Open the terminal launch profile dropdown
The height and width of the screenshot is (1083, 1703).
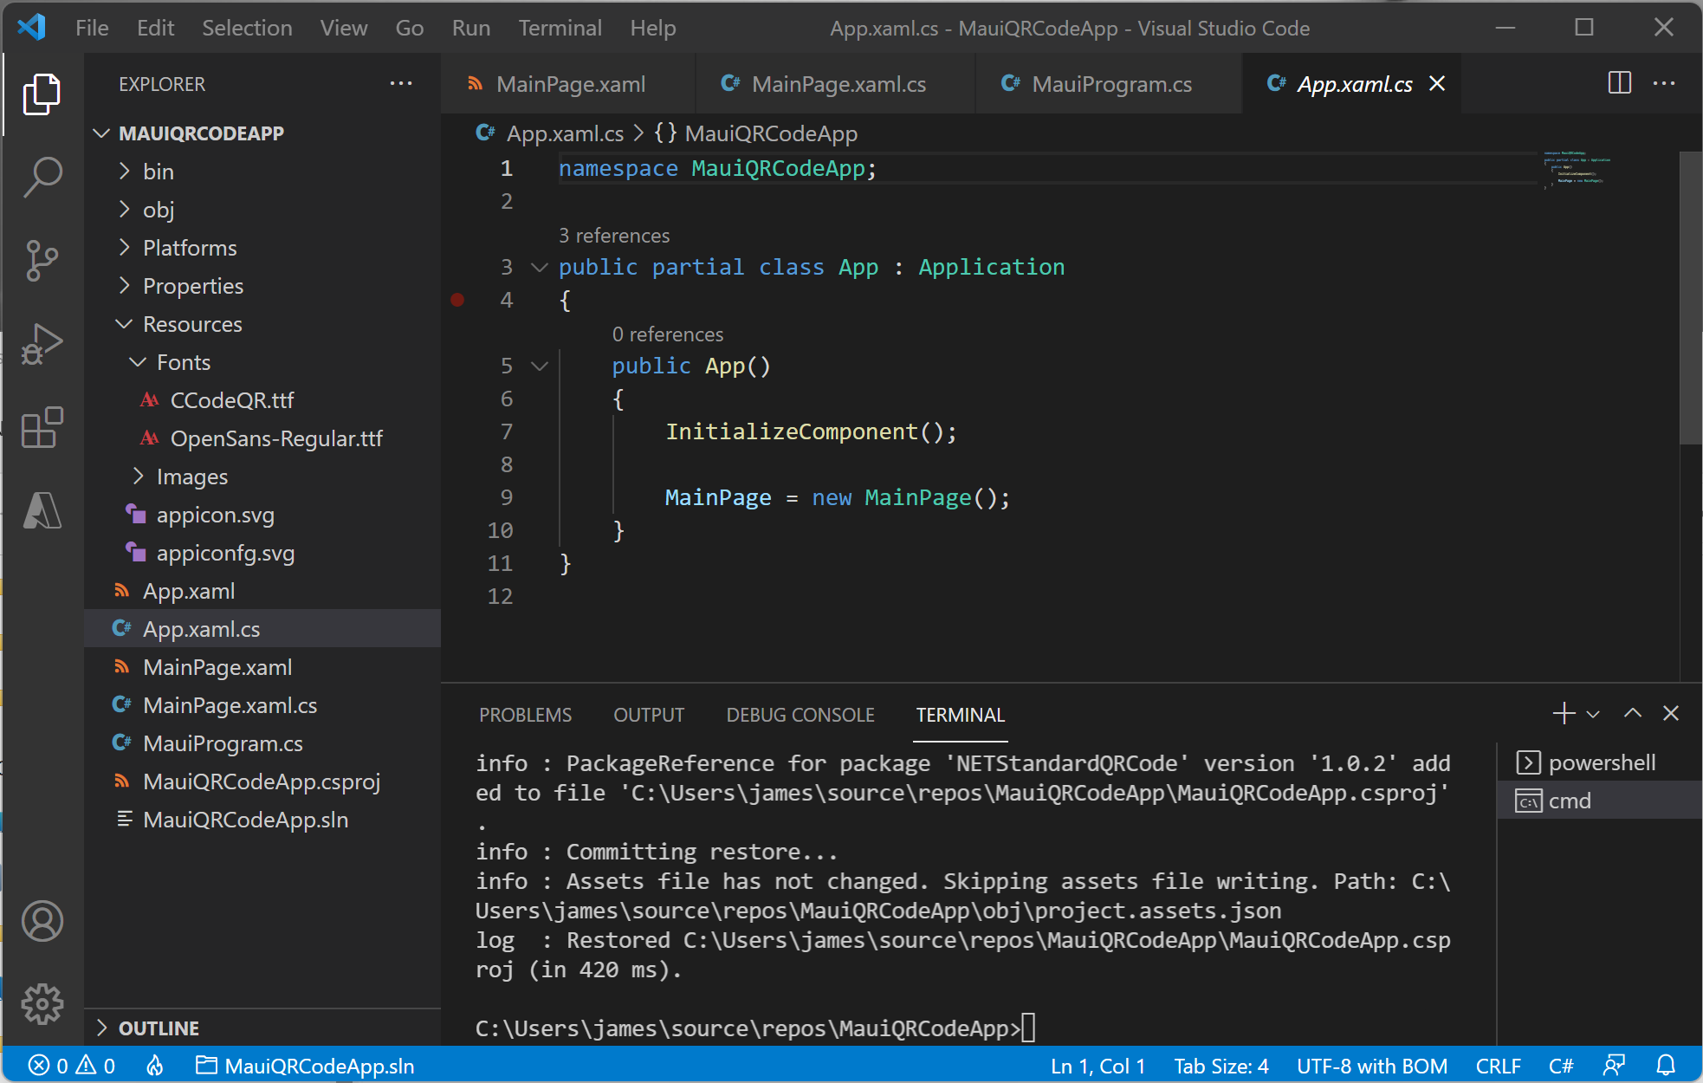click(x=1592, y=714)
